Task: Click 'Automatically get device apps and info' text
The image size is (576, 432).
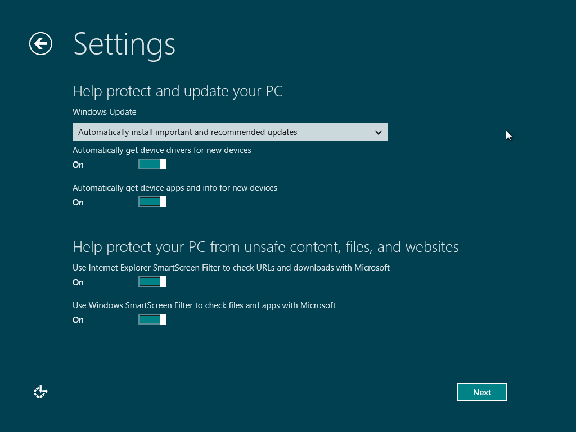Action: tap(175, 188)
